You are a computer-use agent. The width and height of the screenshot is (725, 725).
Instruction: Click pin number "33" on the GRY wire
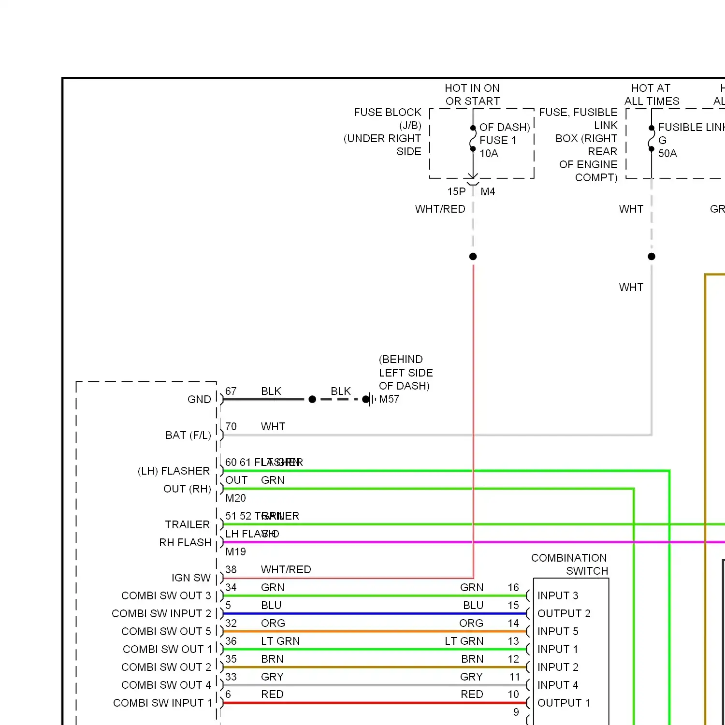231,677
